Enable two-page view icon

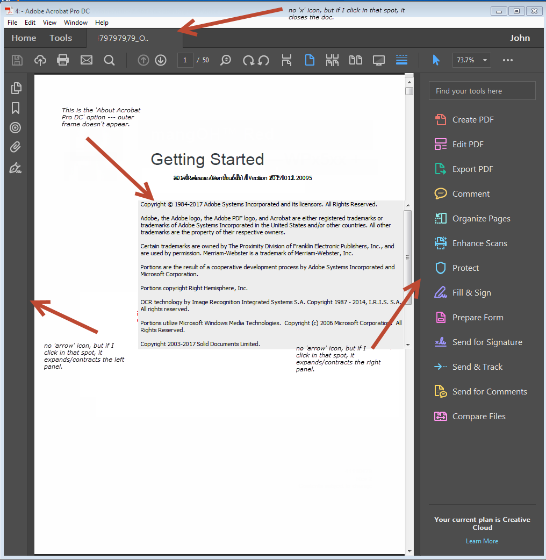[x=355, y=60]
